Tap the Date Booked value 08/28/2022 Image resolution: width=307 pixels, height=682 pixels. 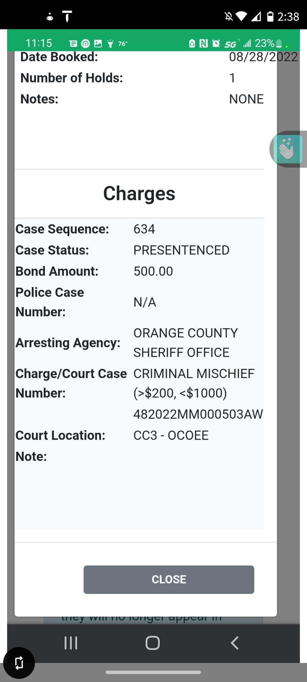(264, 57)
